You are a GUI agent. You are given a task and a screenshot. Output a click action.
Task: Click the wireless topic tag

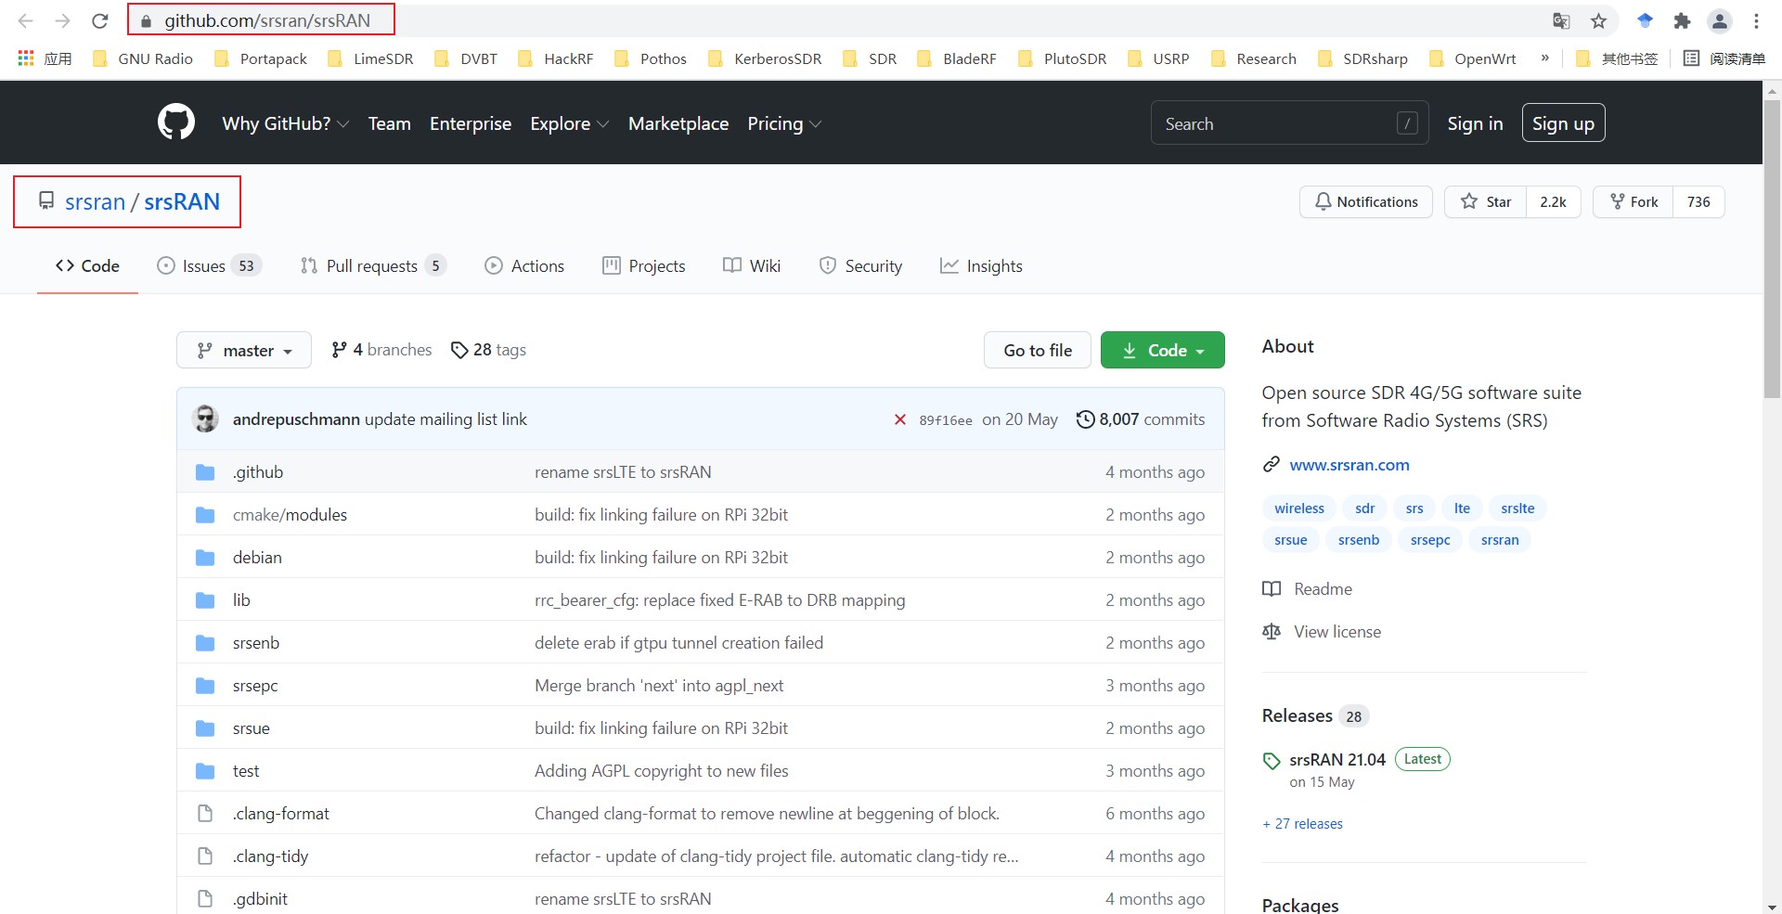[1299, 508]
